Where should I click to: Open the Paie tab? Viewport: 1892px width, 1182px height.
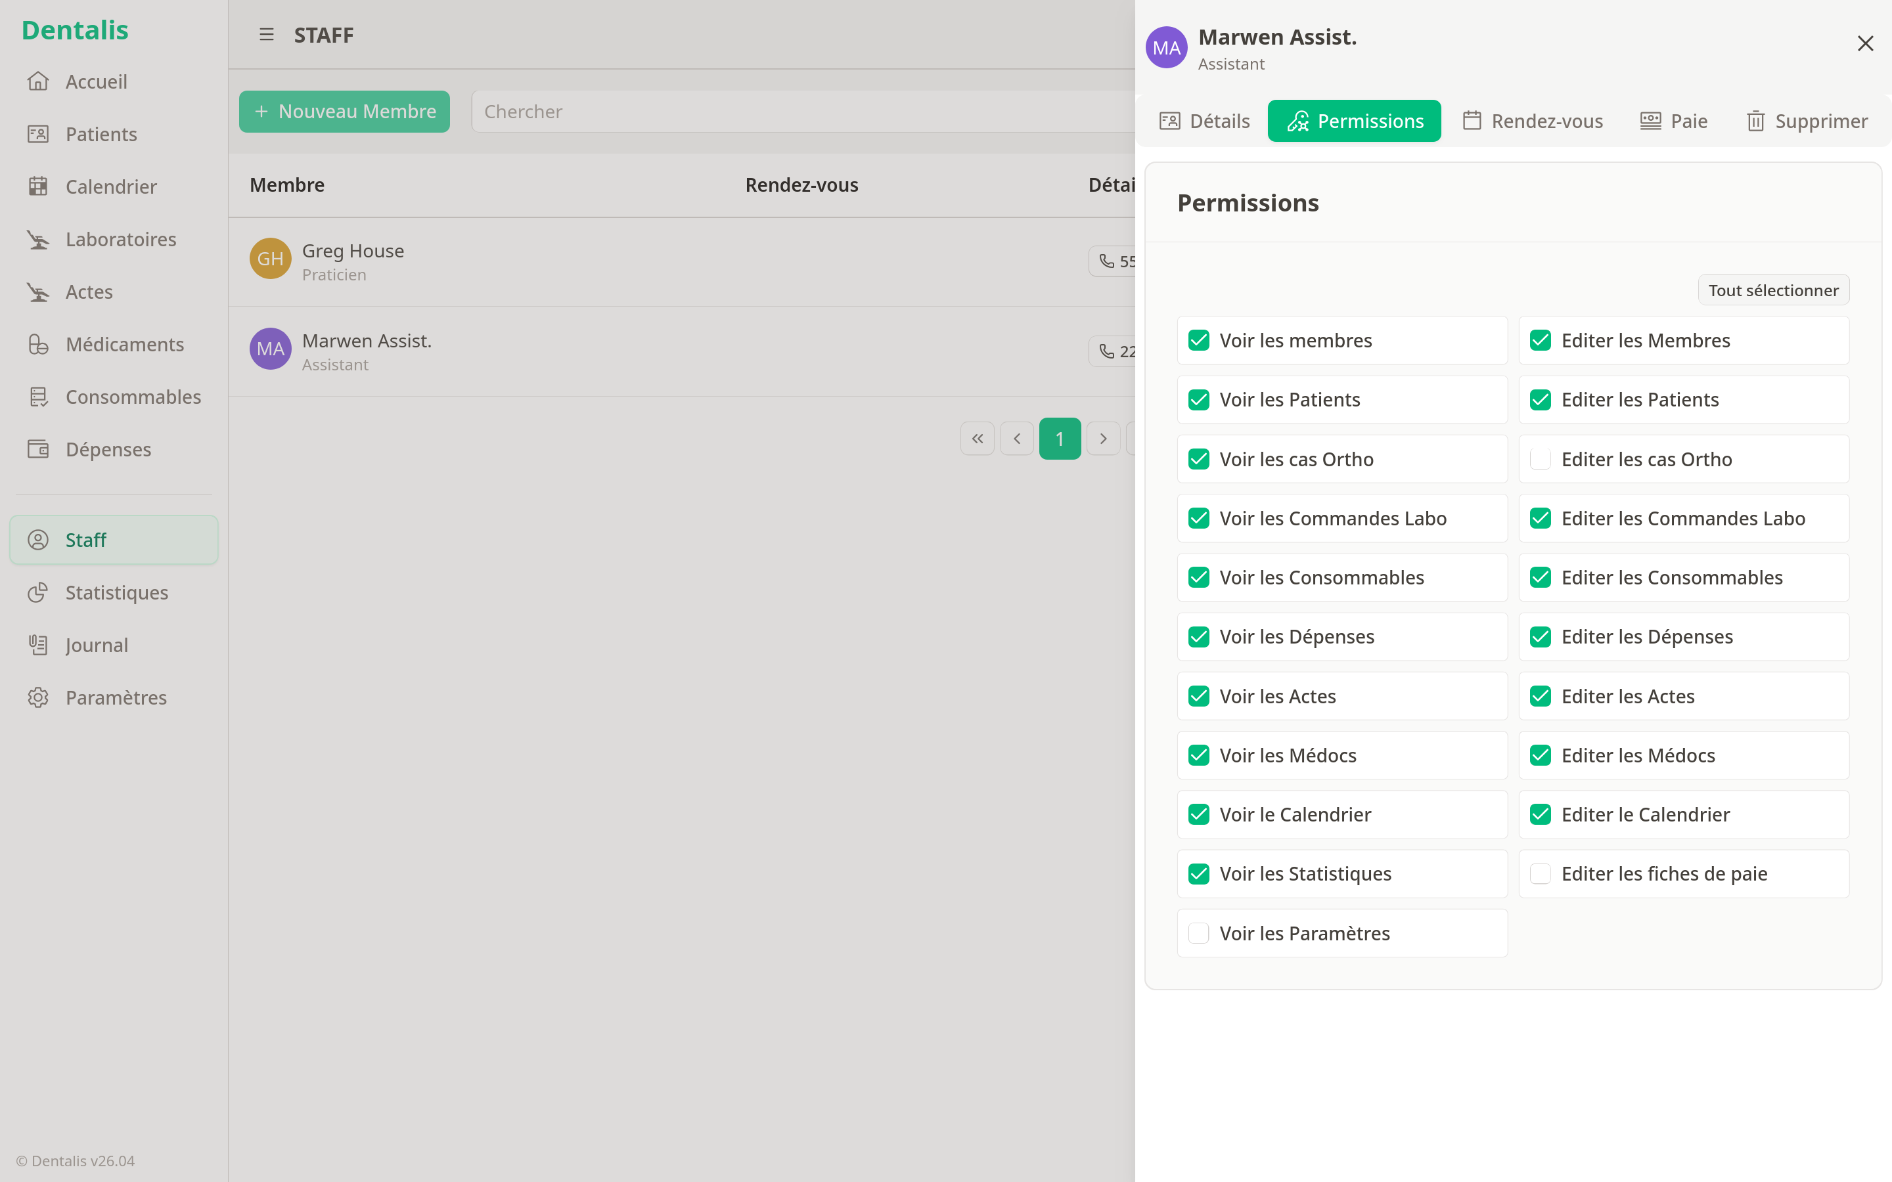coord(1674,121)
